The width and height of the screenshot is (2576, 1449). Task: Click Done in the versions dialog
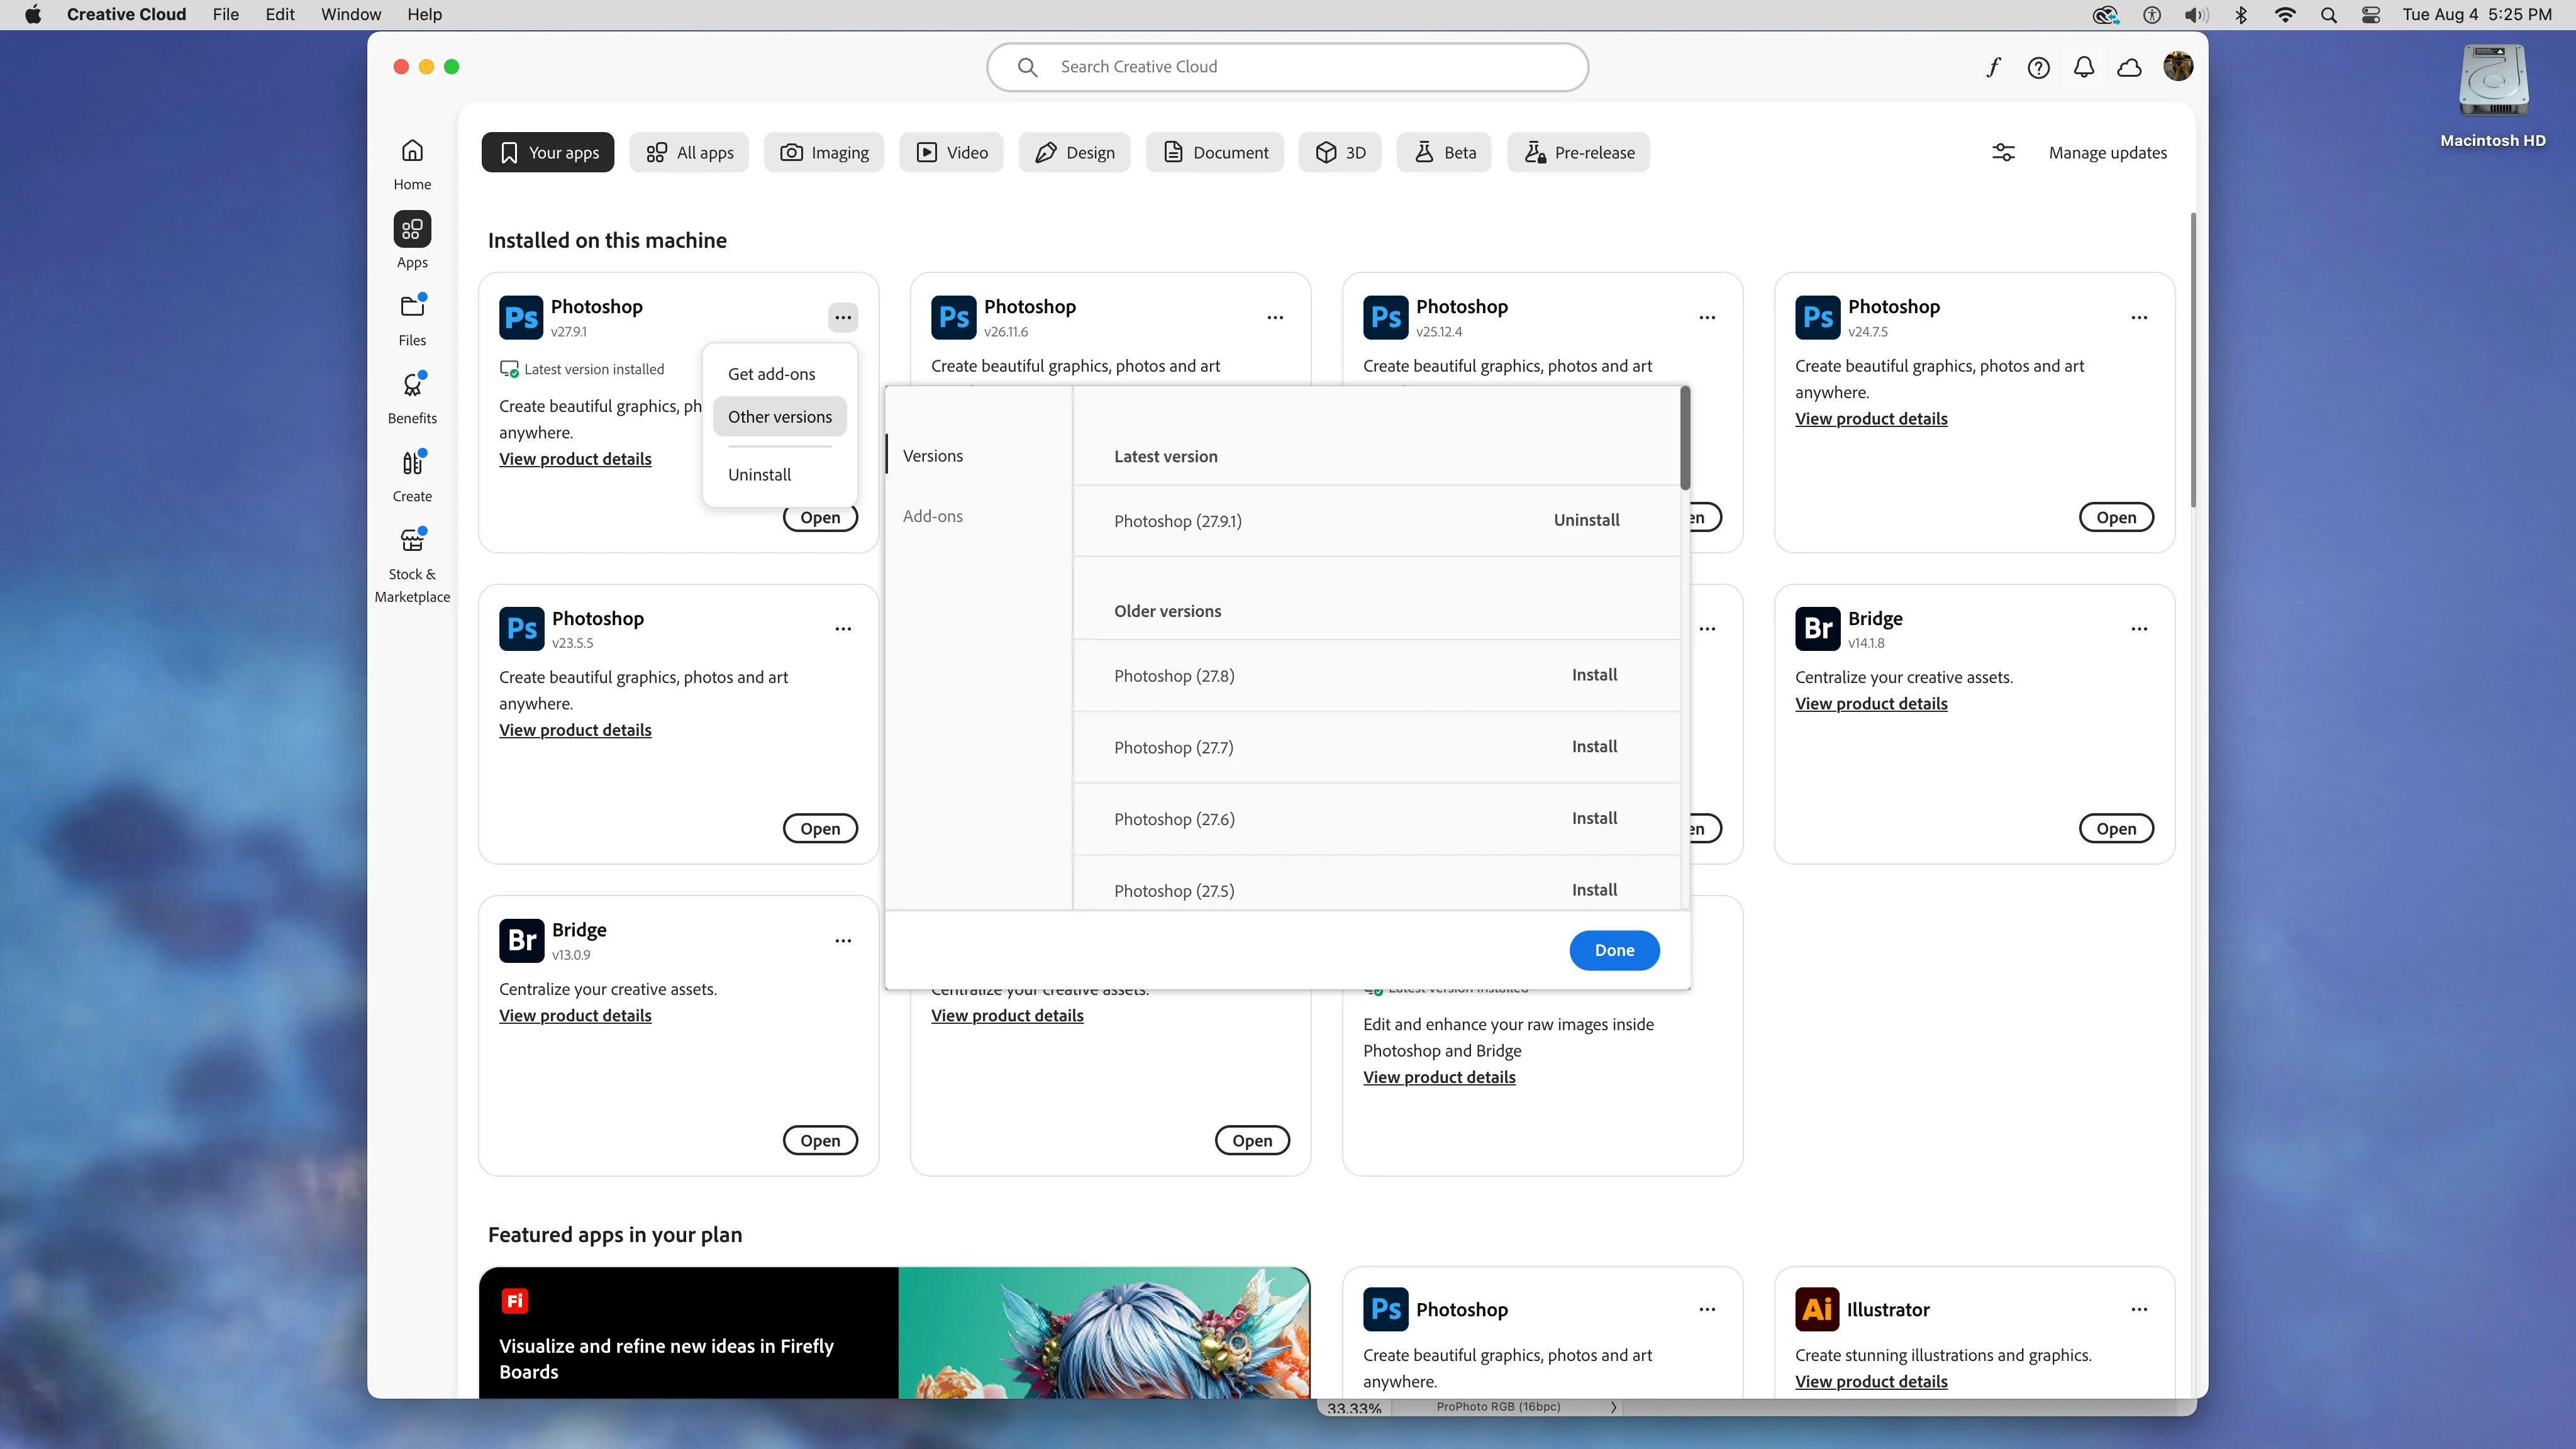point(1614,951)
